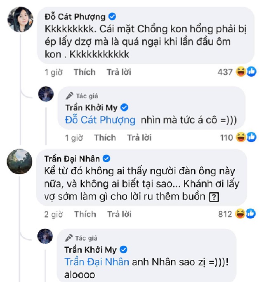Open Trần Khởi My's avatar in first reply
Viewport: 264px width, 282px height.
click(46, 95)
